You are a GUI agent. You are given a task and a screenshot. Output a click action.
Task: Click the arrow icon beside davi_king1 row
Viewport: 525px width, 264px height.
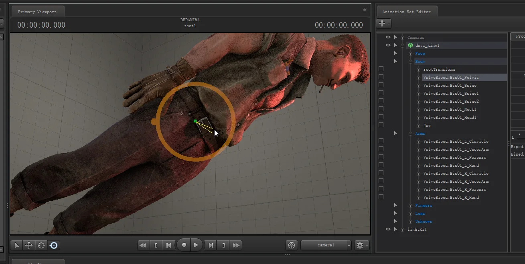395,46
